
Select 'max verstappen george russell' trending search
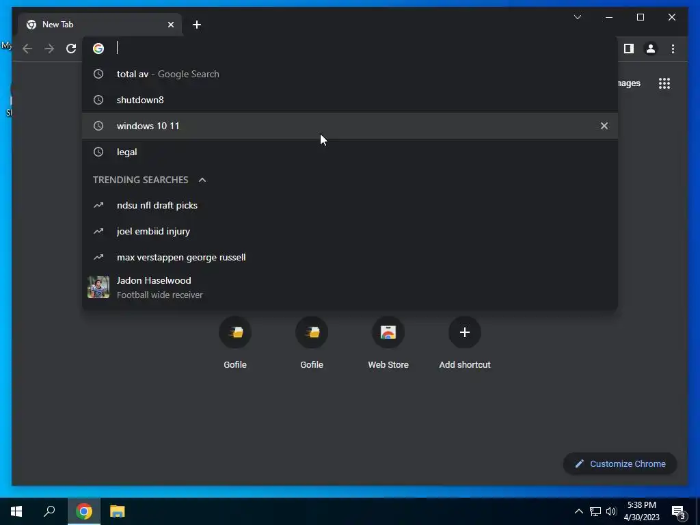(x=350, y=257)
